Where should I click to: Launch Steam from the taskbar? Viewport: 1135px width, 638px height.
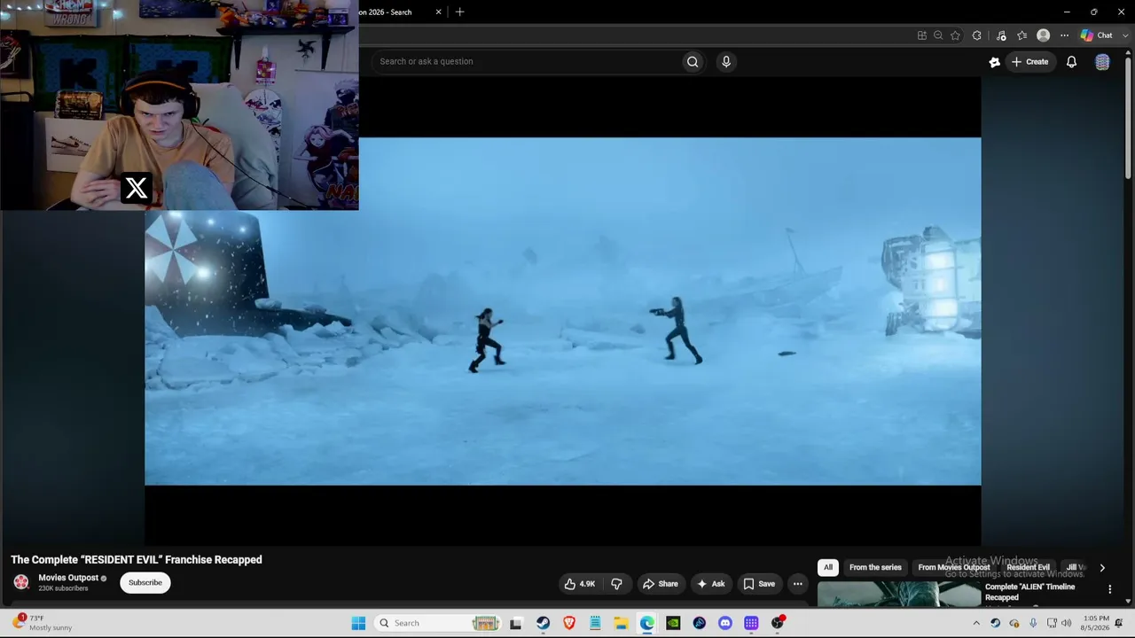(543, 623)
